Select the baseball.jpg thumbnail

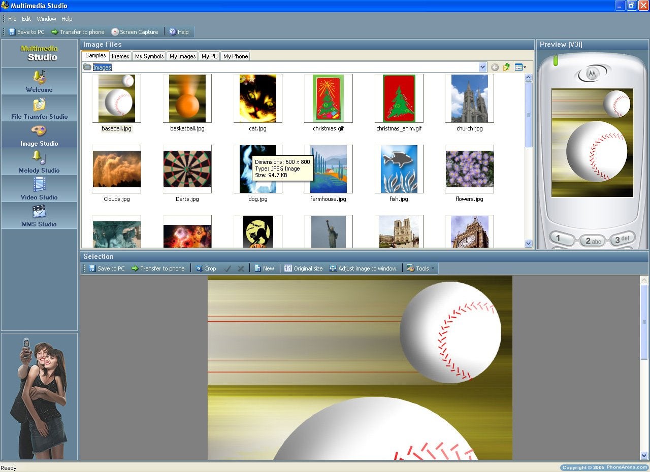116,98
